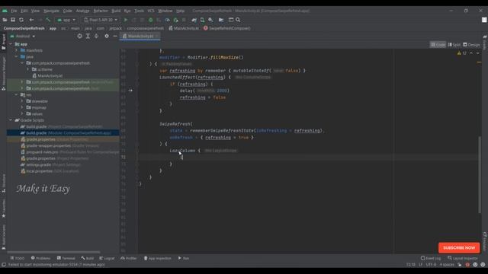Collapse the app module tree node
Screen dimensions: 488x274
11,44
